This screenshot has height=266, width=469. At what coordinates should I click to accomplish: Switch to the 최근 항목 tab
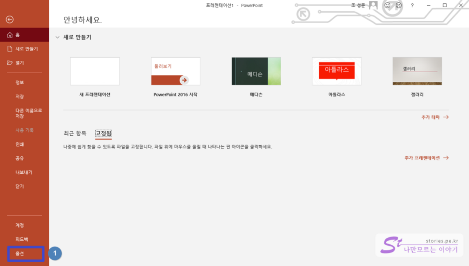(75, 133)
